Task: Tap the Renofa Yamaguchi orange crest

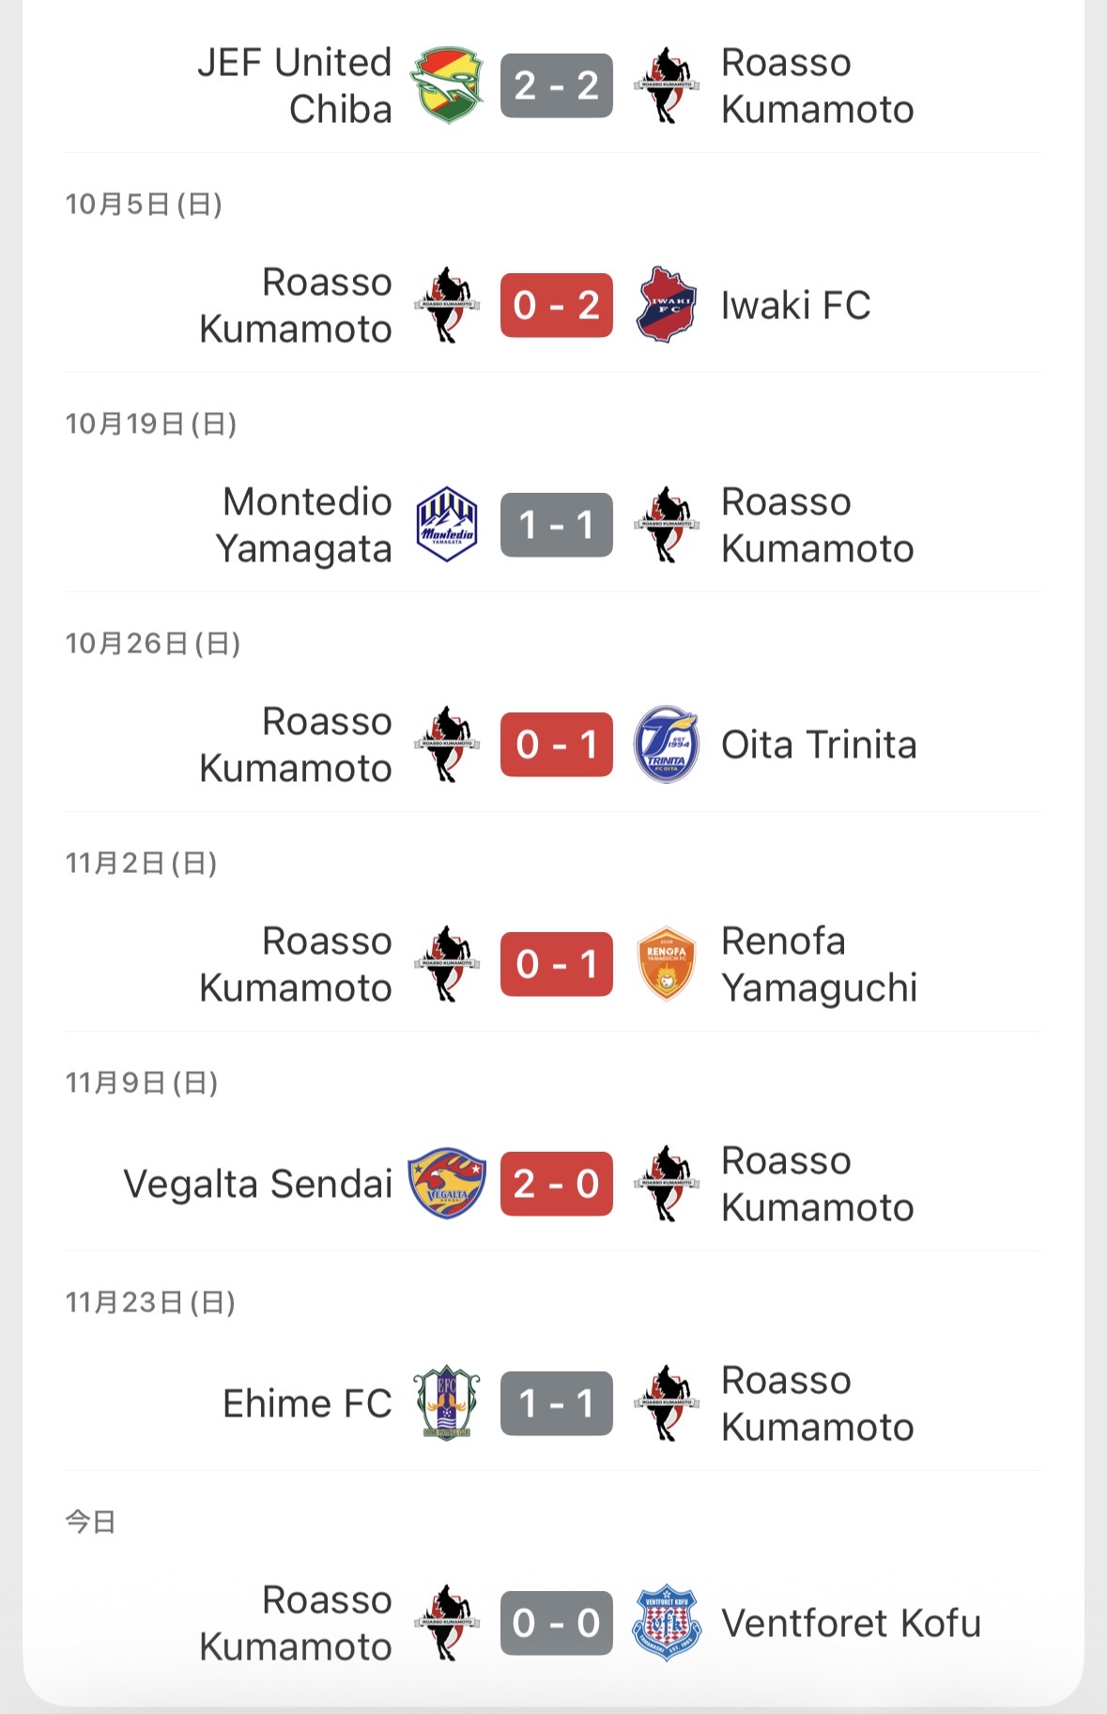Action: [666, 964]
